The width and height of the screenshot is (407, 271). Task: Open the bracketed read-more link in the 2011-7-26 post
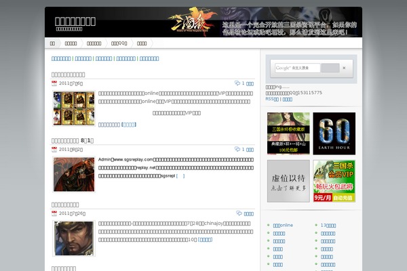205,240
